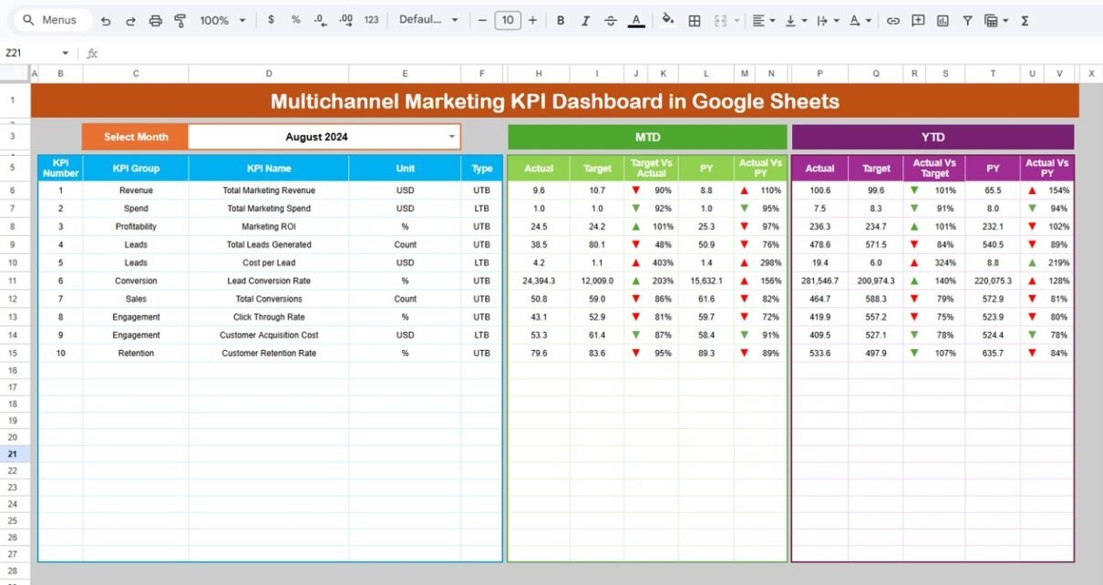The image size is (1103, 585).
Task: Toggle italic formatting
Action: 585,20
